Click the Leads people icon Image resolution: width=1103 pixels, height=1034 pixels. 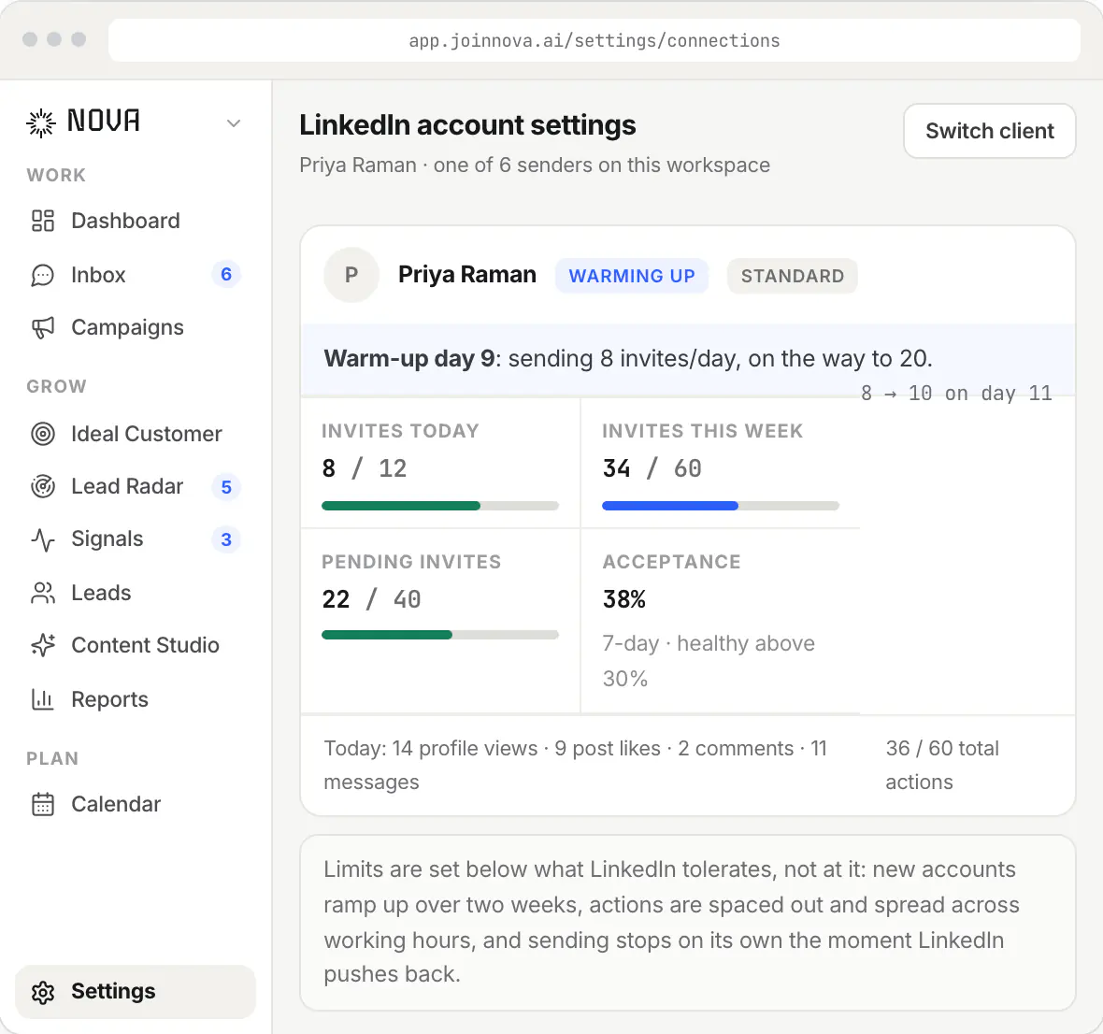coord(43,593)
